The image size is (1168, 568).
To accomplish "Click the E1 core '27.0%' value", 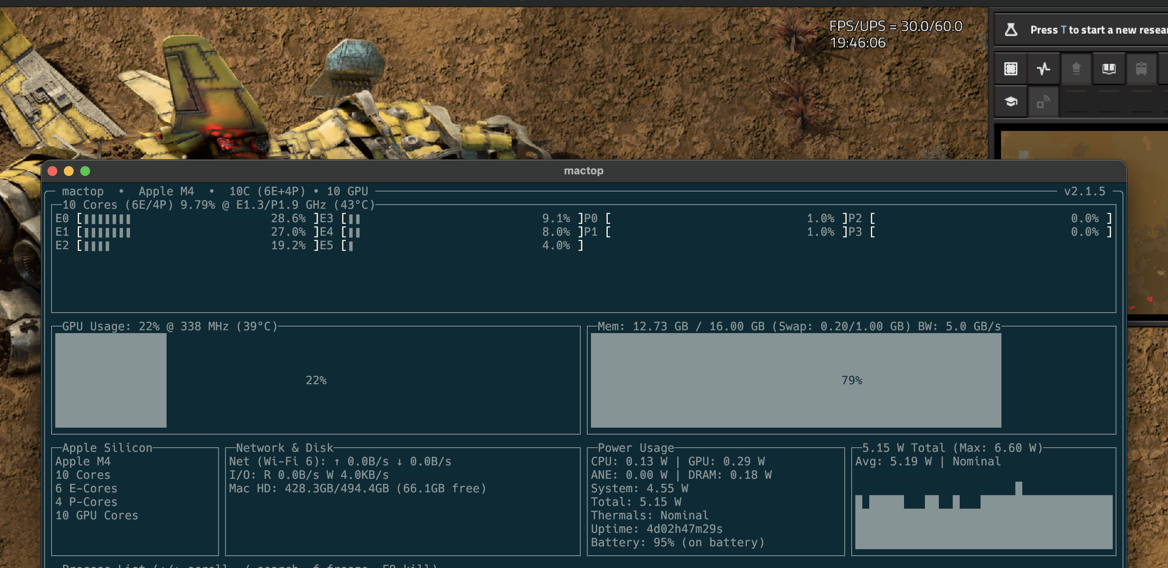I will 288,232.
